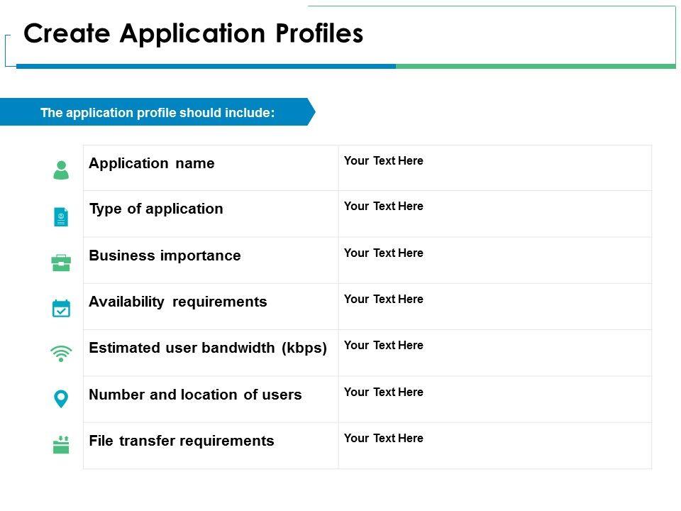Click the calendar check icon for Availability
Viewport: 681px width, 511px height.
[61, 308]
